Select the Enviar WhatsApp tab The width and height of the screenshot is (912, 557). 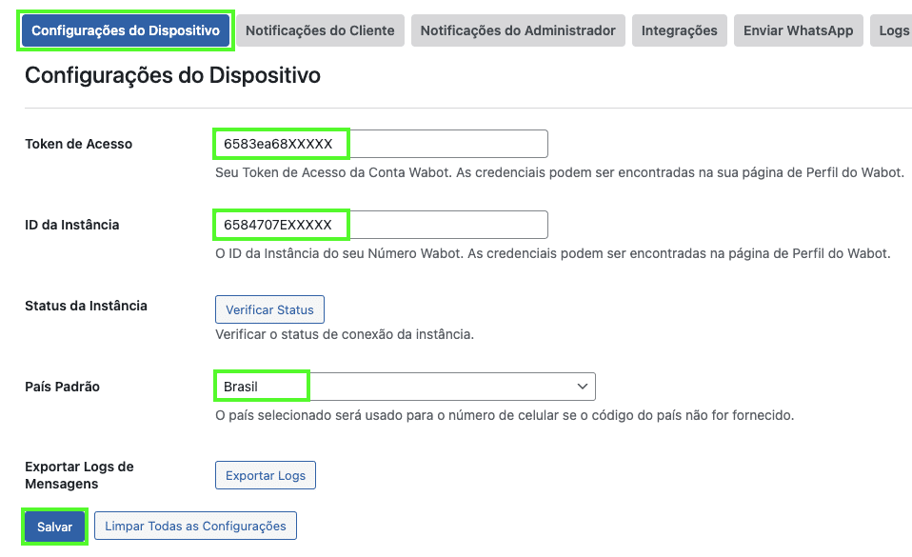pos(798,30)
